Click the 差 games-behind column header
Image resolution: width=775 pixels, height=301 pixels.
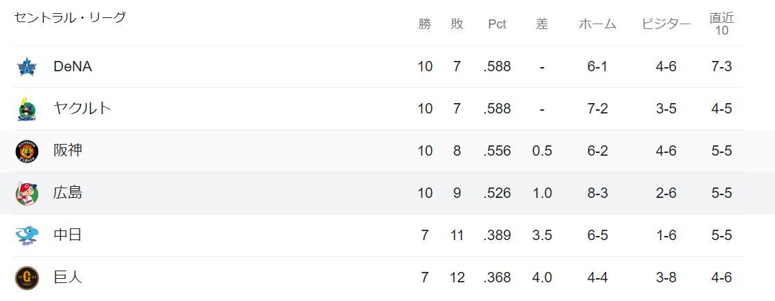point(542,24)
